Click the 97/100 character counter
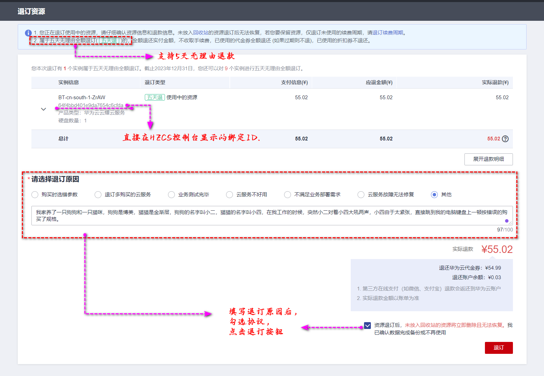Image resolution: width=544 pixels, height=376 pixels. (x=505, y=230)
